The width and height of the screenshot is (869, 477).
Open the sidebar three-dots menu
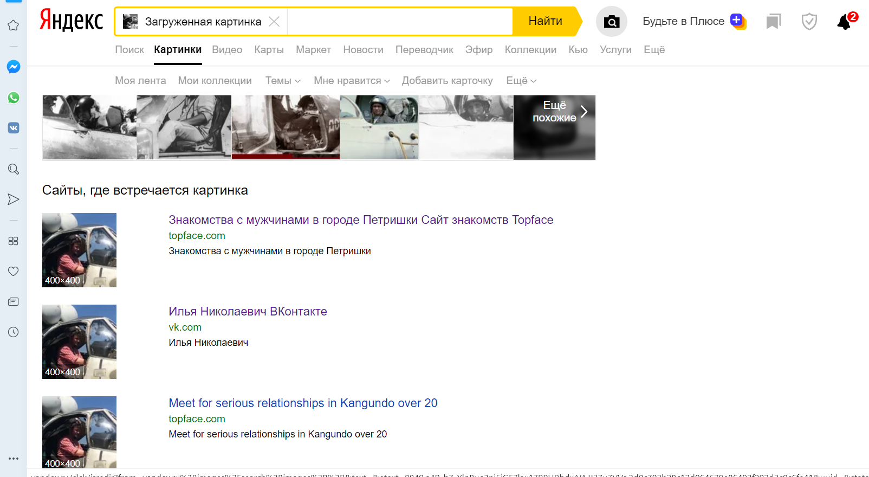coord(14,459)
